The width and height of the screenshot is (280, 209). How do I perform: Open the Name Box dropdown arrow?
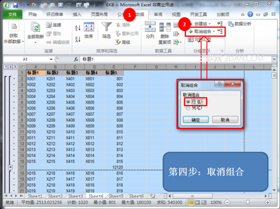tap(51, 59)
